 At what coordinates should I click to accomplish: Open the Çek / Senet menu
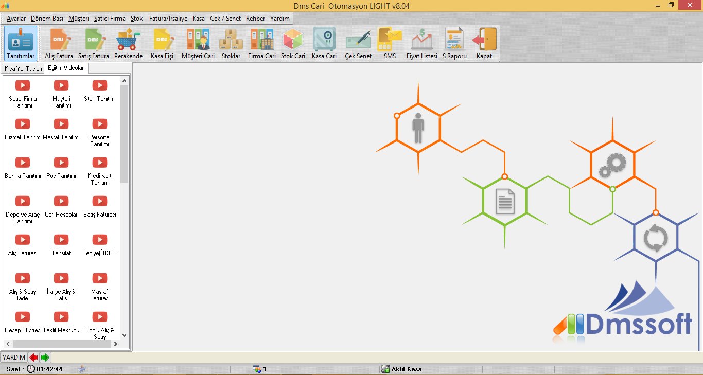(x=225, y=19)
